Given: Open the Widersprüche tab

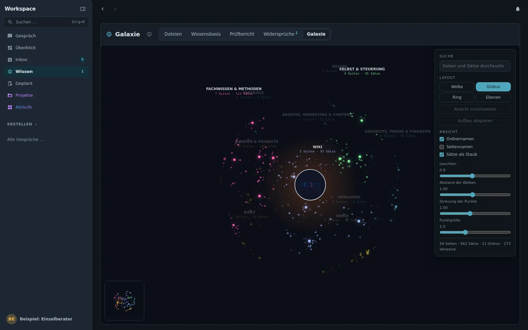Looking at the screenshot, I should [x=280, y=34].
